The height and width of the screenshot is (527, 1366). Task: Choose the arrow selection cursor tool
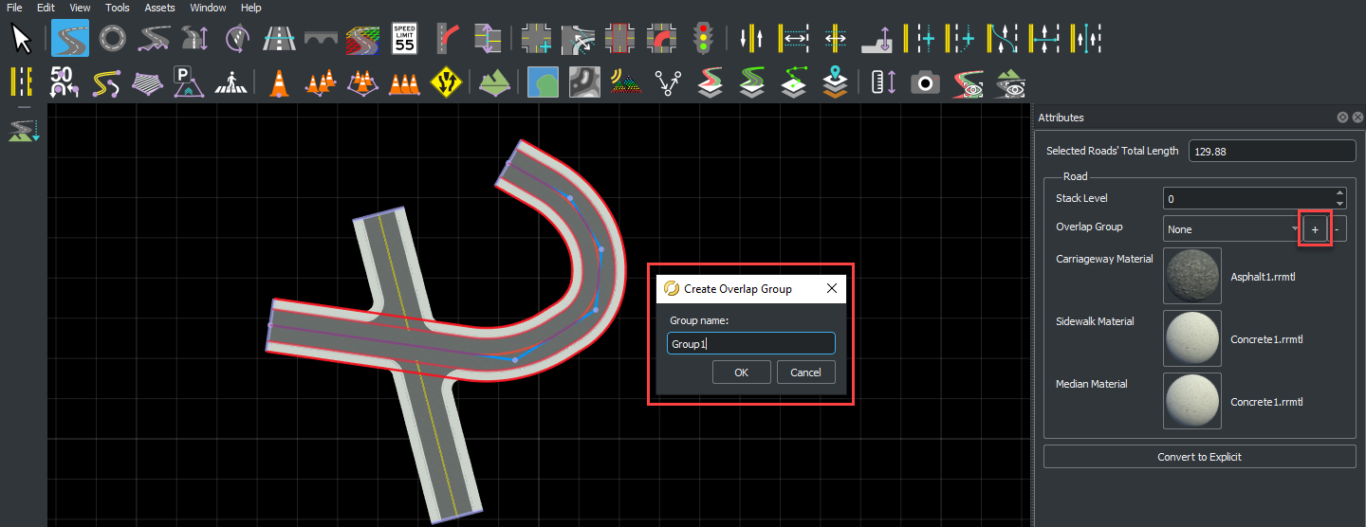[x=22, y=39]
